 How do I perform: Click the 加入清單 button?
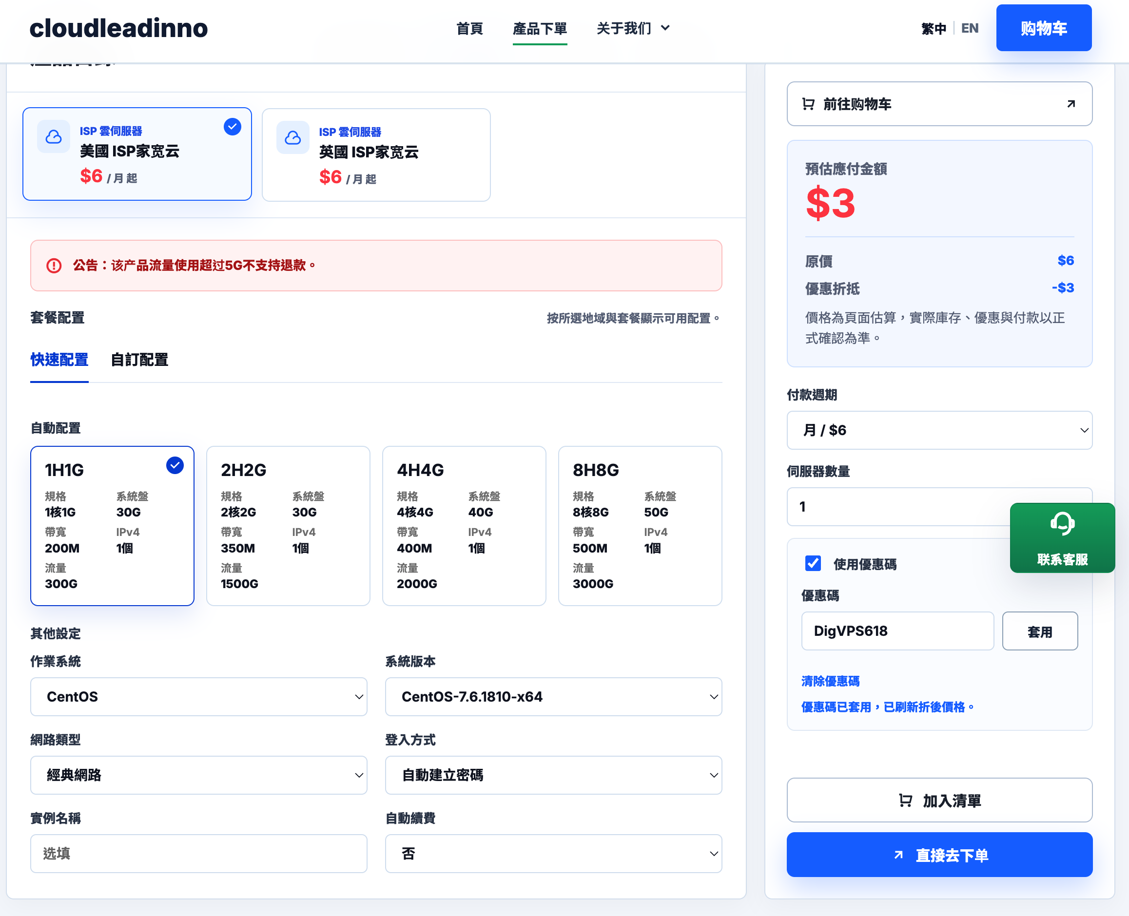[939, 801]
